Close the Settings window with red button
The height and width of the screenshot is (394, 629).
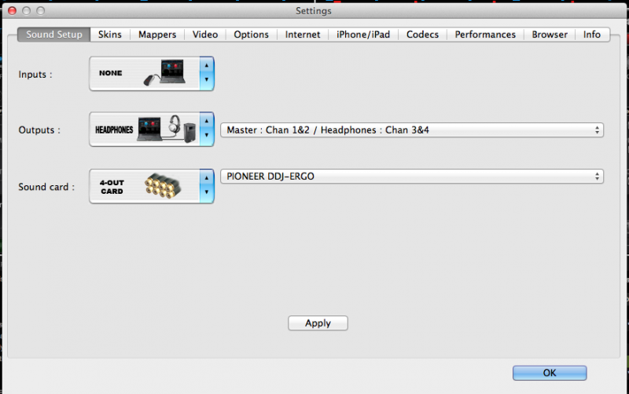(12, 11)
